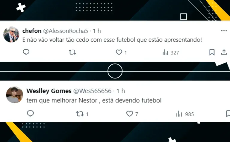Open tweet text about Nestor devendo futebol
Image resolution: width=230 pixels, height=142 pixels.
[x=94, y=100]
